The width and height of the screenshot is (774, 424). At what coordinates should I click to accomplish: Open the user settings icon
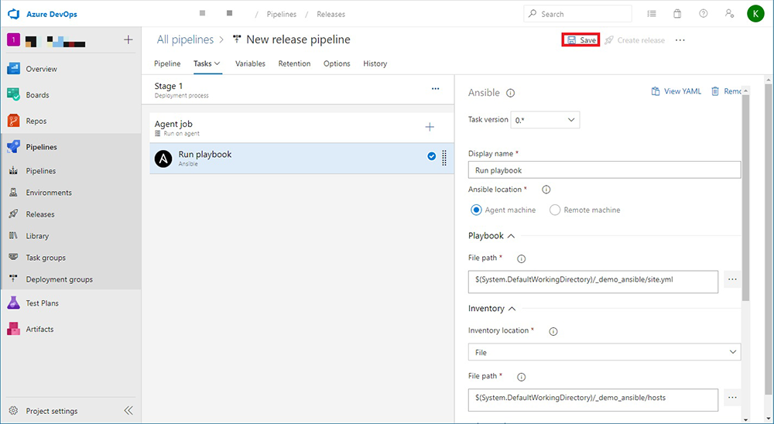pyautogui.click(x=729, y=14)
